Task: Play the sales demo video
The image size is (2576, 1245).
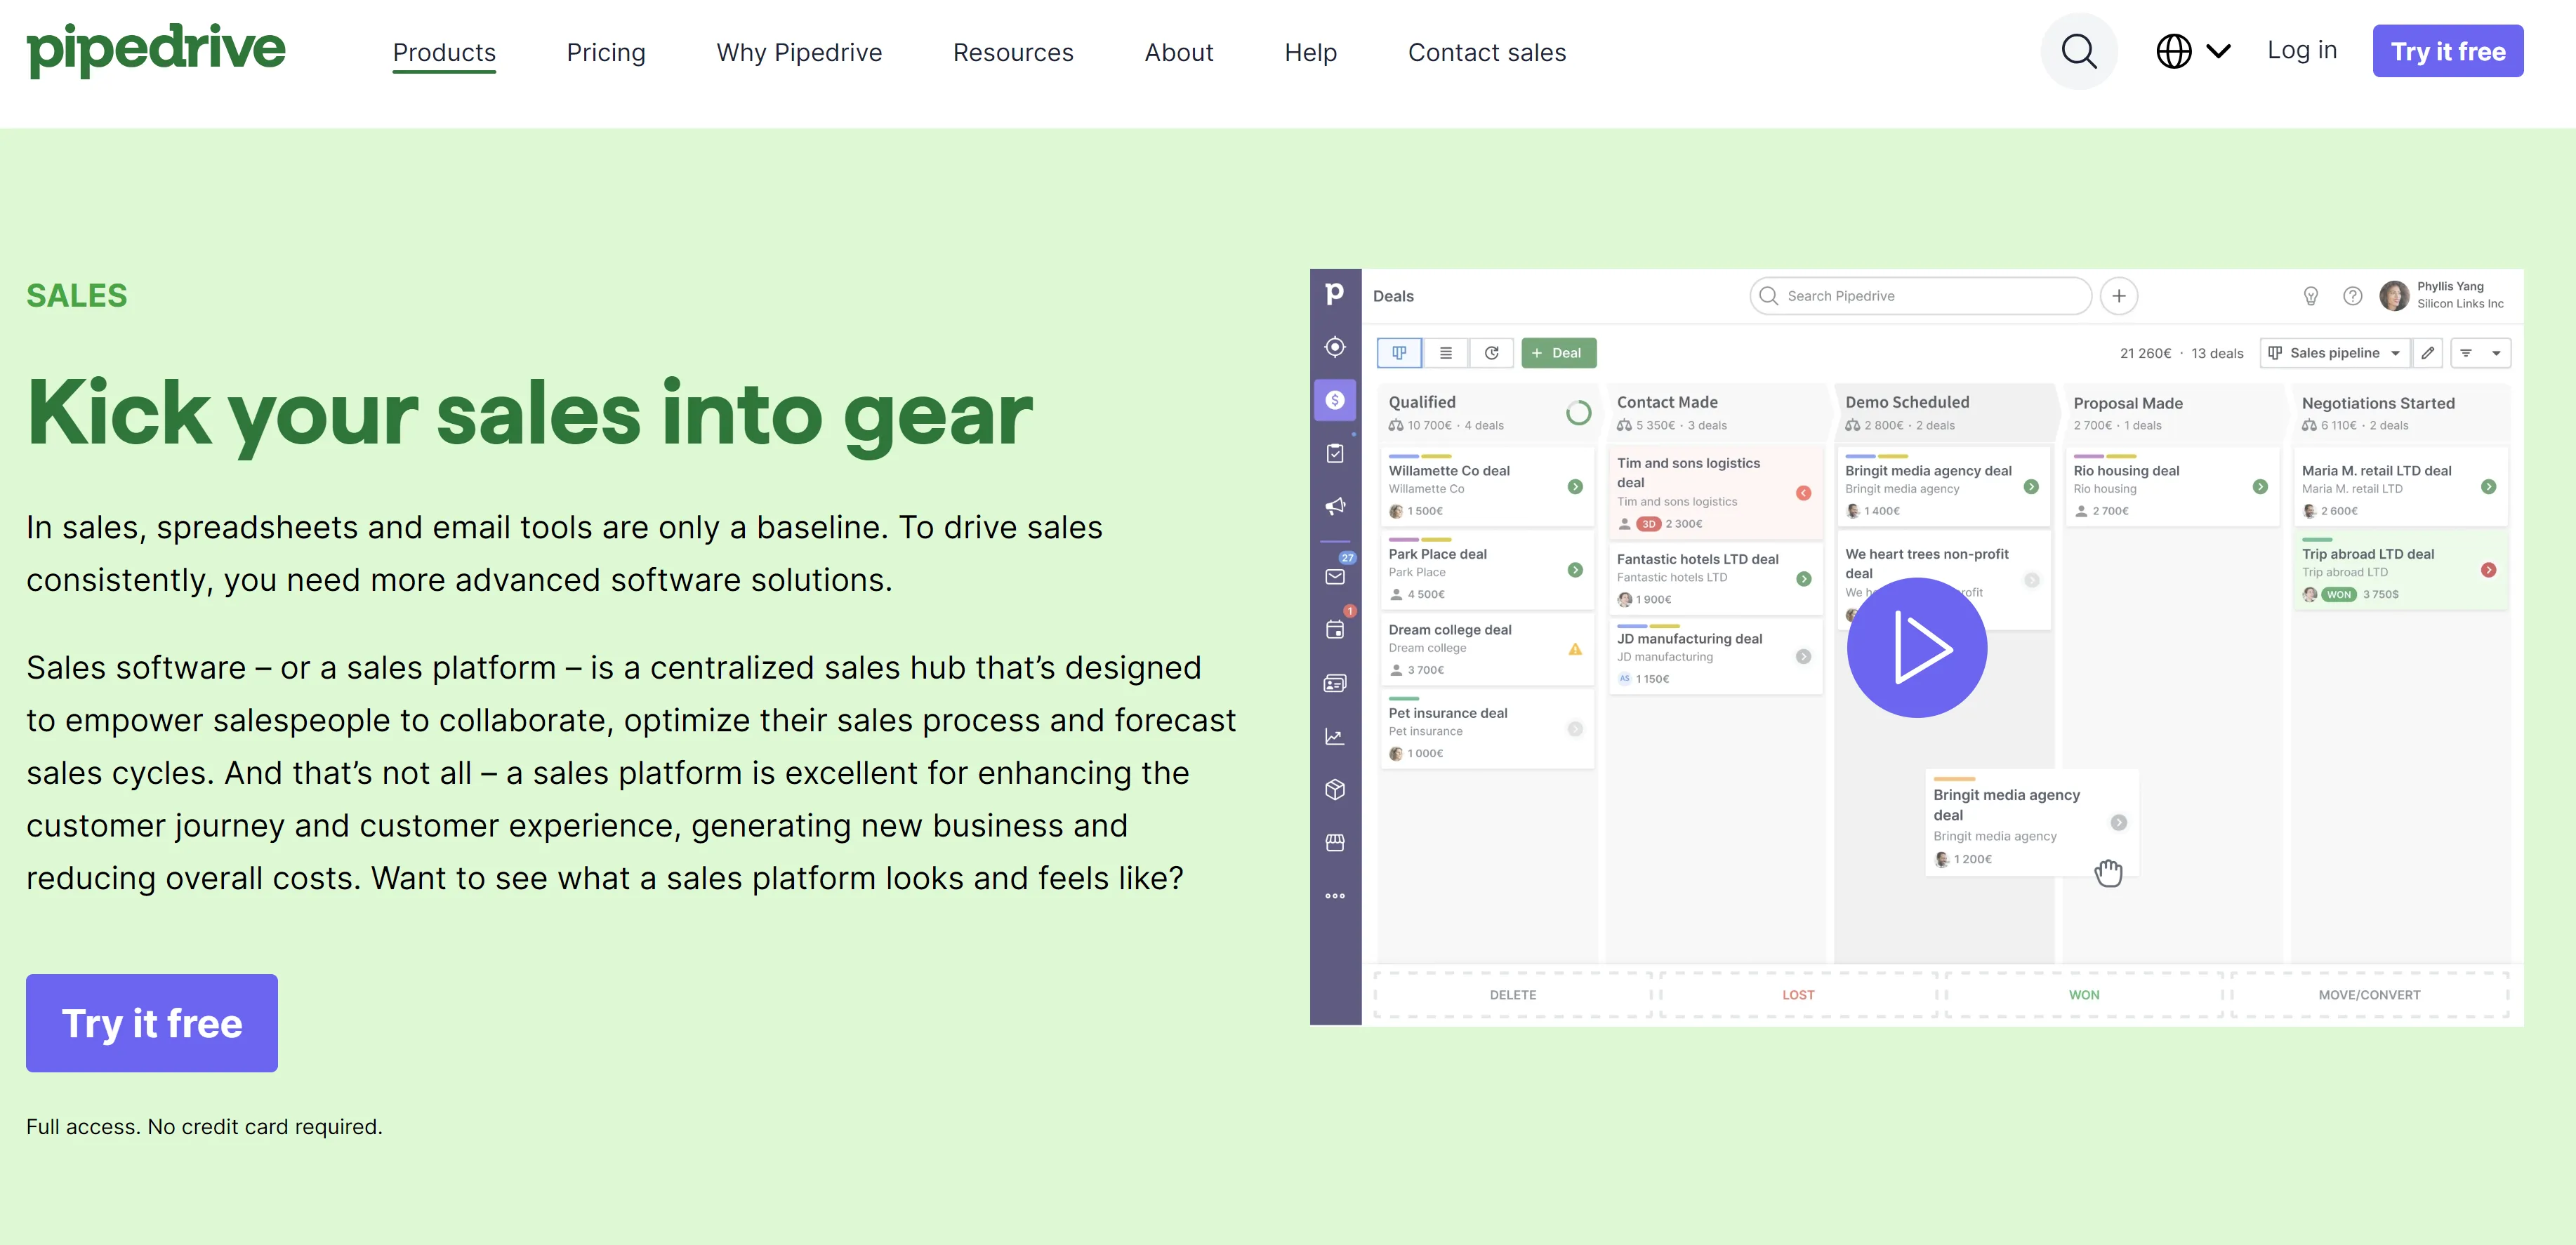Action: (x=1916, y=648)
